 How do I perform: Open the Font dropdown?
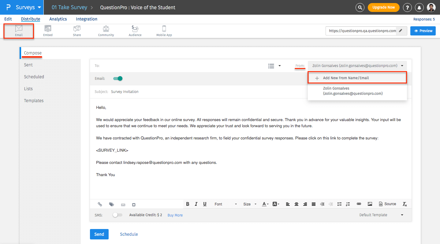(226, 204)
